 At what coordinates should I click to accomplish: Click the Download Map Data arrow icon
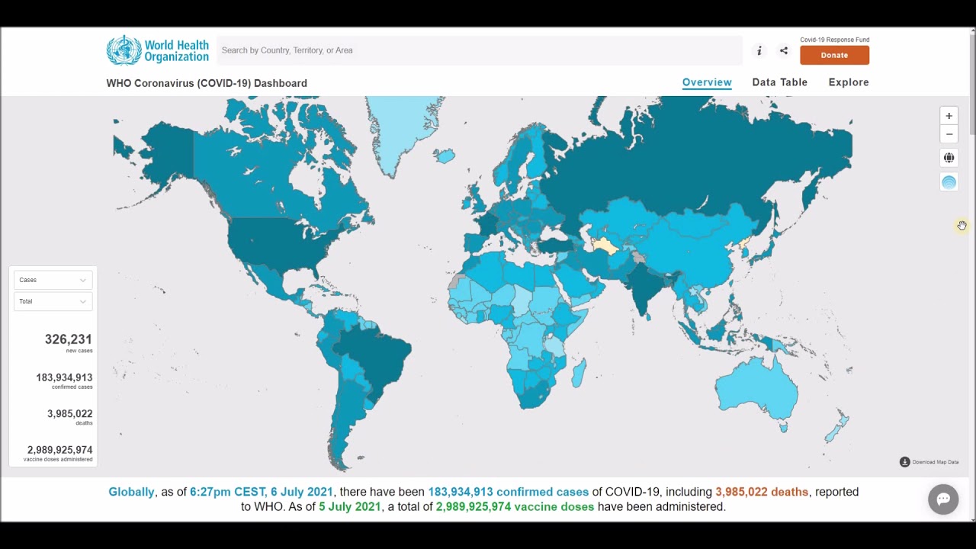point(905,462)
